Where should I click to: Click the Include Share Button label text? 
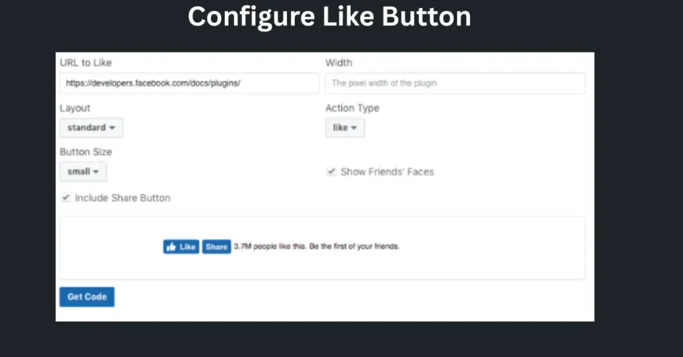[123, 198]
